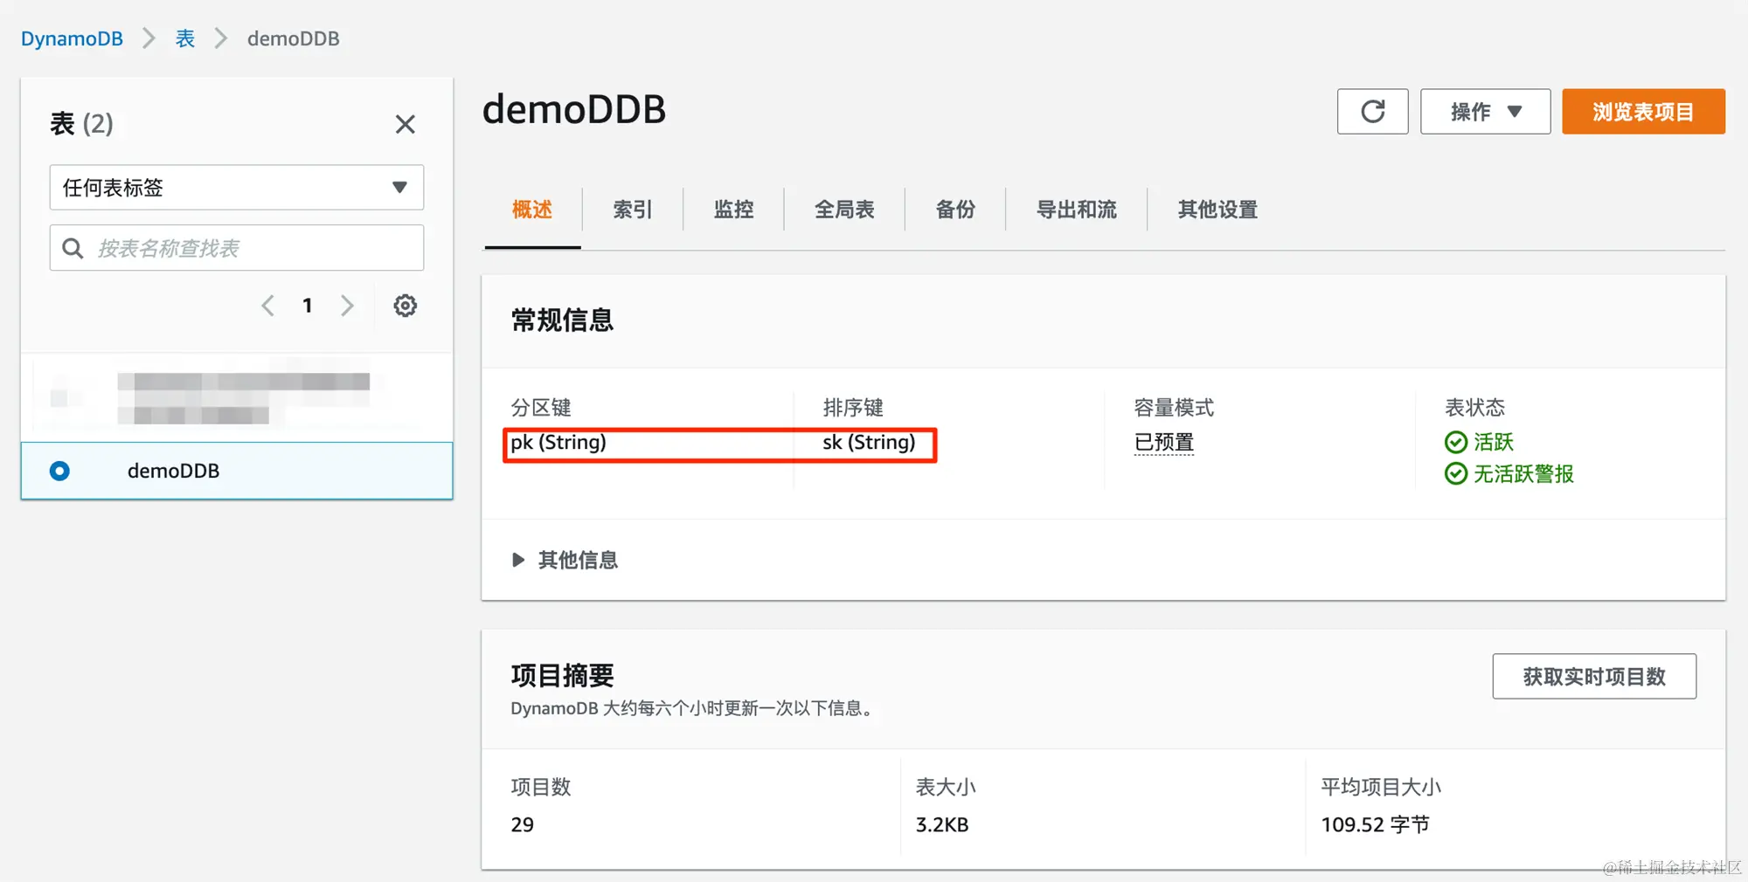Expand the 其他信息 section
Viewport: 1748px width, 882px height.
(565, 560)
